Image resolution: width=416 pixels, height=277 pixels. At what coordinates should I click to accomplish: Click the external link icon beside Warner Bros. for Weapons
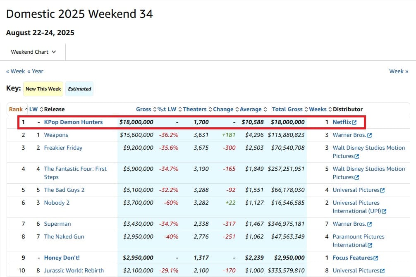coord(369,135)
